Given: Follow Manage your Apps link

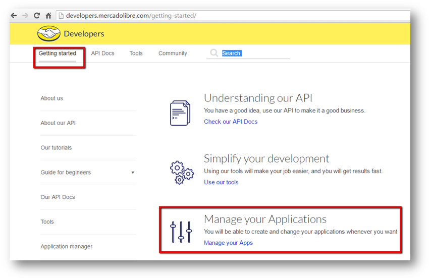Looking at the screenshot, I should [228, 243].
